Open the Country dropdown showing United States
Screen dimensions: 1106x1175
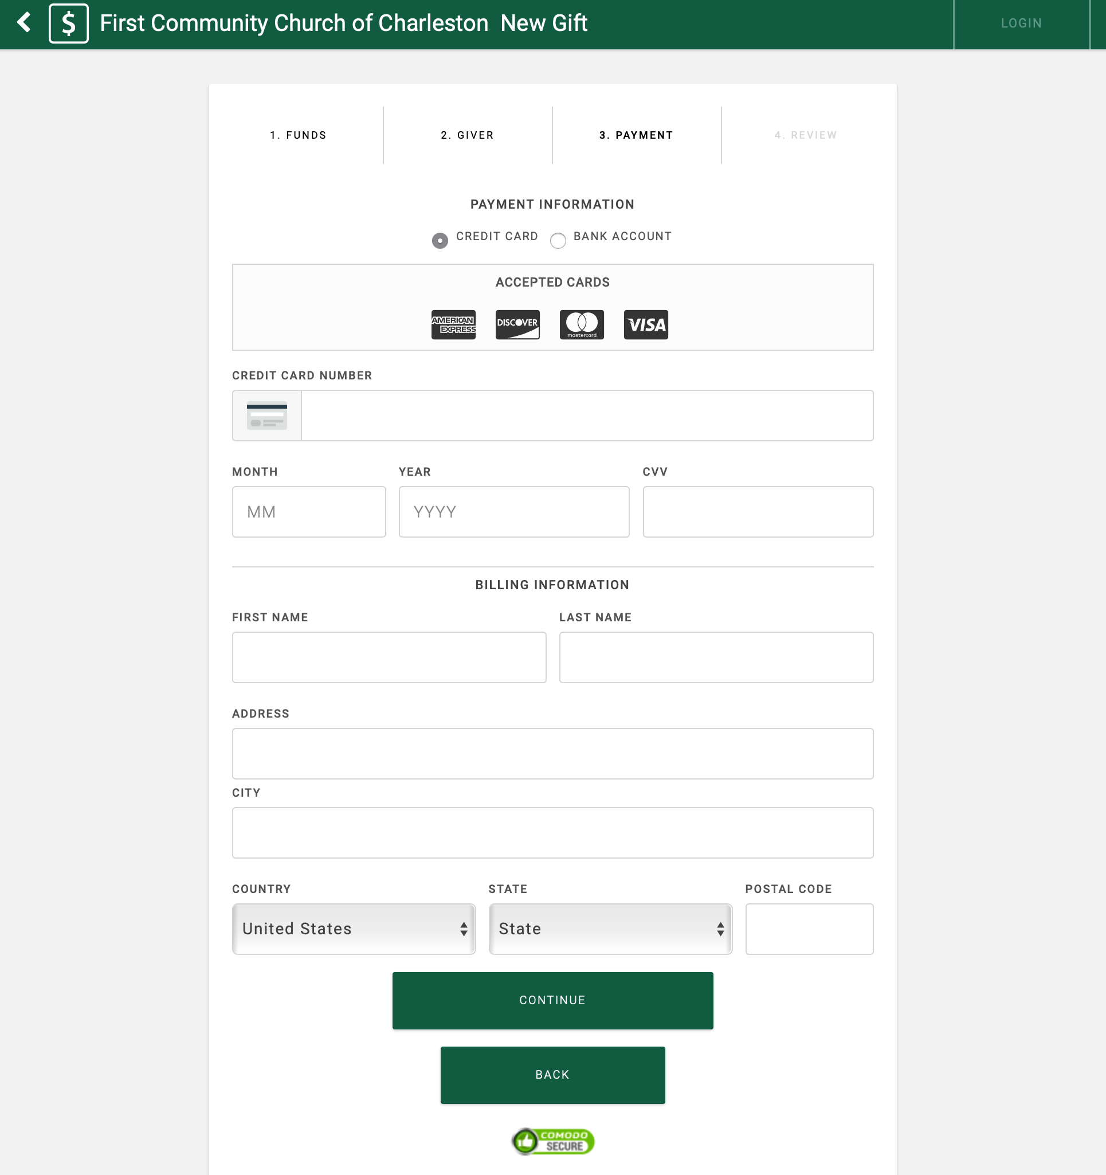coord(354,929)
